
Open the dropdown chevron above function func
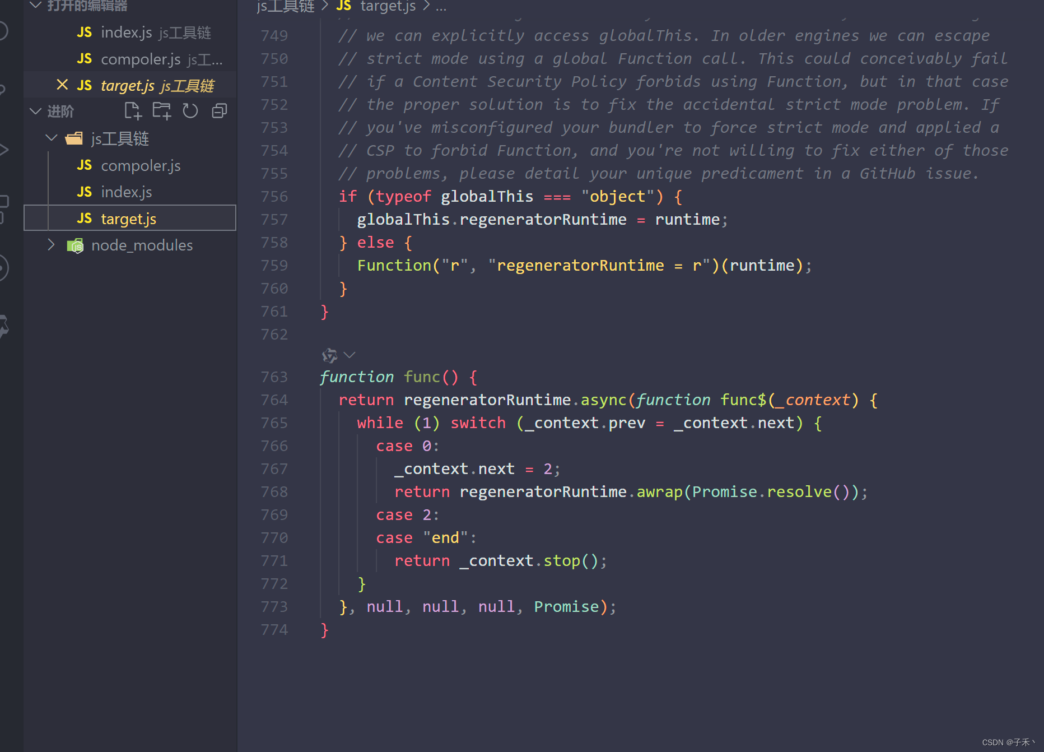[x=349, y=355]
